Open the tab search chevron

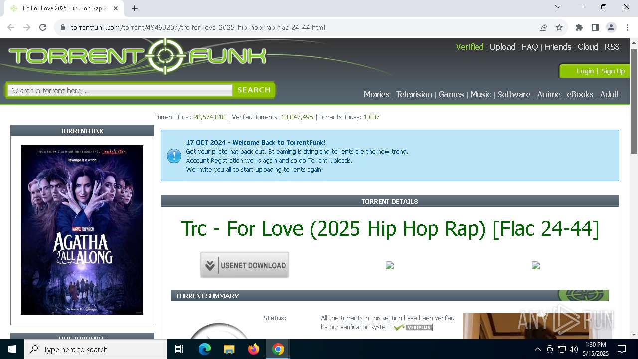pyautogui.click(x=558, y=7)
